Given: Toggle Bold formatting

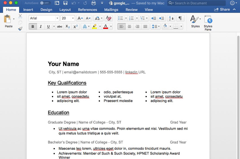Looking at the screenshot, I should point(33,26).
